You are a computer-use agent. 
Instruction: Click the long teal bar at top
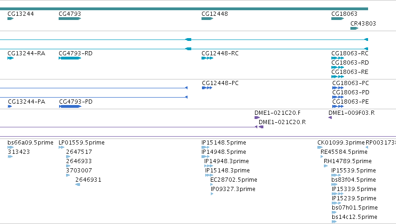click(x=184, y=9)
